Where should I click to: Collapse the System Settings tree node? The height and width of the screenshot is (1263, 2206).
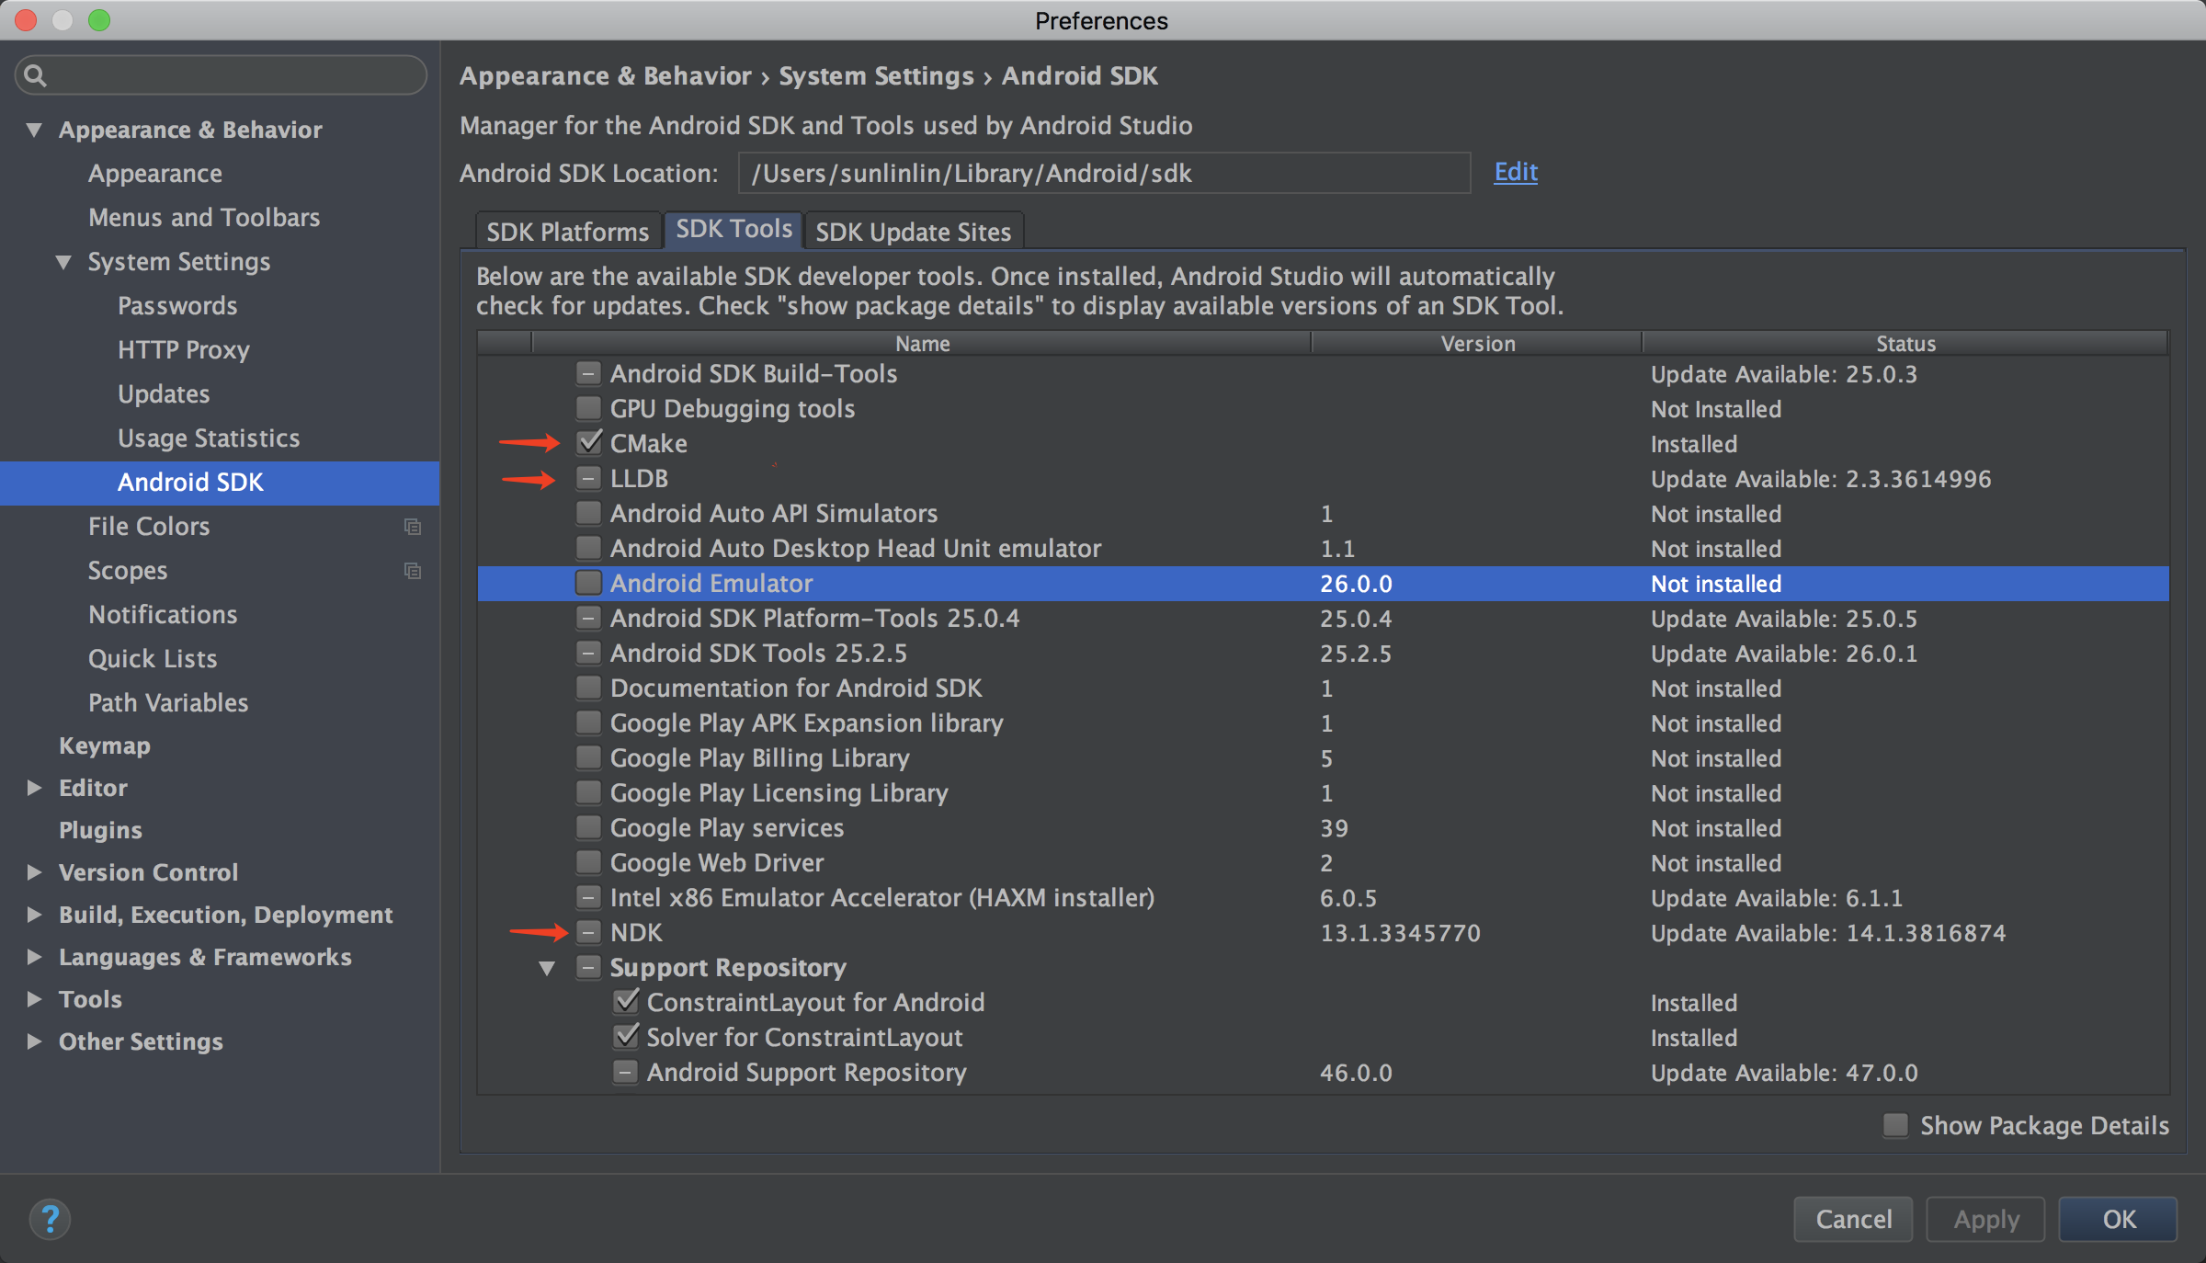63,262
